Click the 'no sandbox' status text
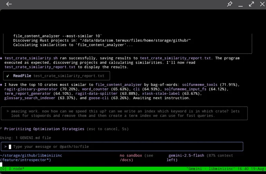The width and height of the screenshot is (266, 174). (131, 155)
